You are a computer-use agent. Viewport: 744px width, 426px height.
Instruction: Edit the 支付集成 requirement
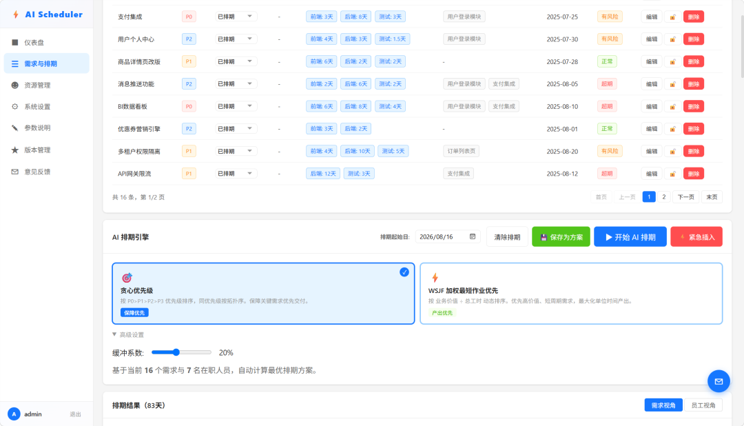pyautogui.click(x=652, y=17)
